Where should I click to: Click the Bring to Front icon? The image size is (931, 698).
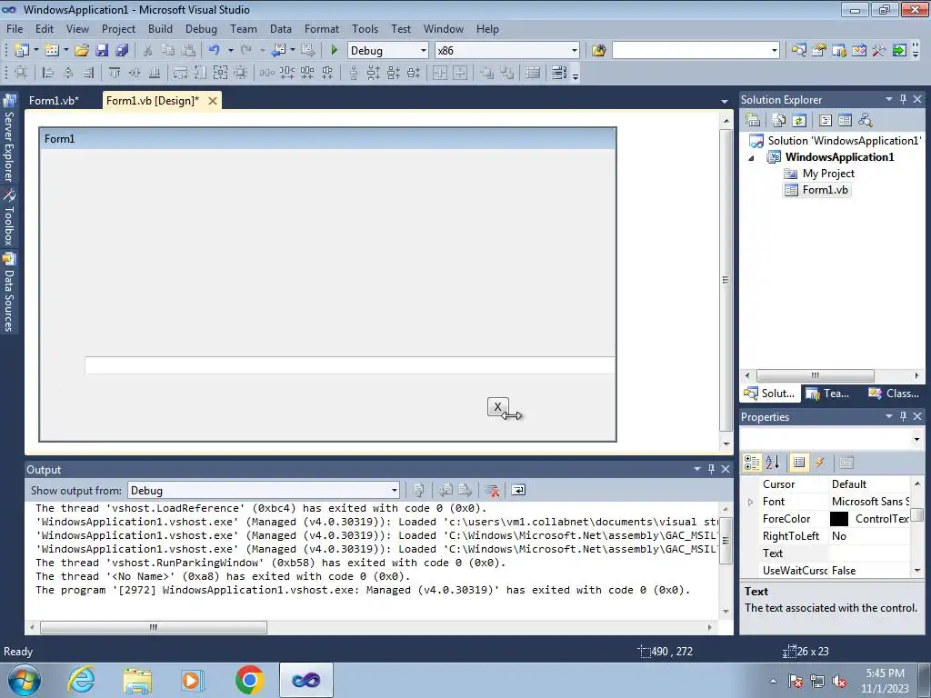coord(487,73)
